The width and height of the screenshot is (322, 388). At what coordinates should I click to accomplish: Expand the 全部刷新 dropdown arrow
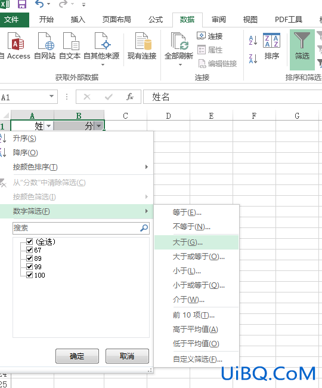180,65
